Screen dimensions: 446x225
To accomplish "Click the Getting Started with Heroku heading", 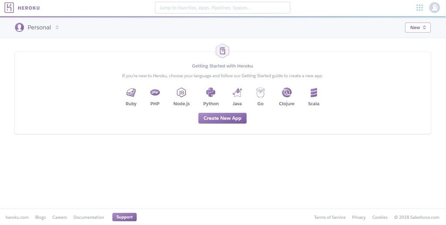I will 223,66.
